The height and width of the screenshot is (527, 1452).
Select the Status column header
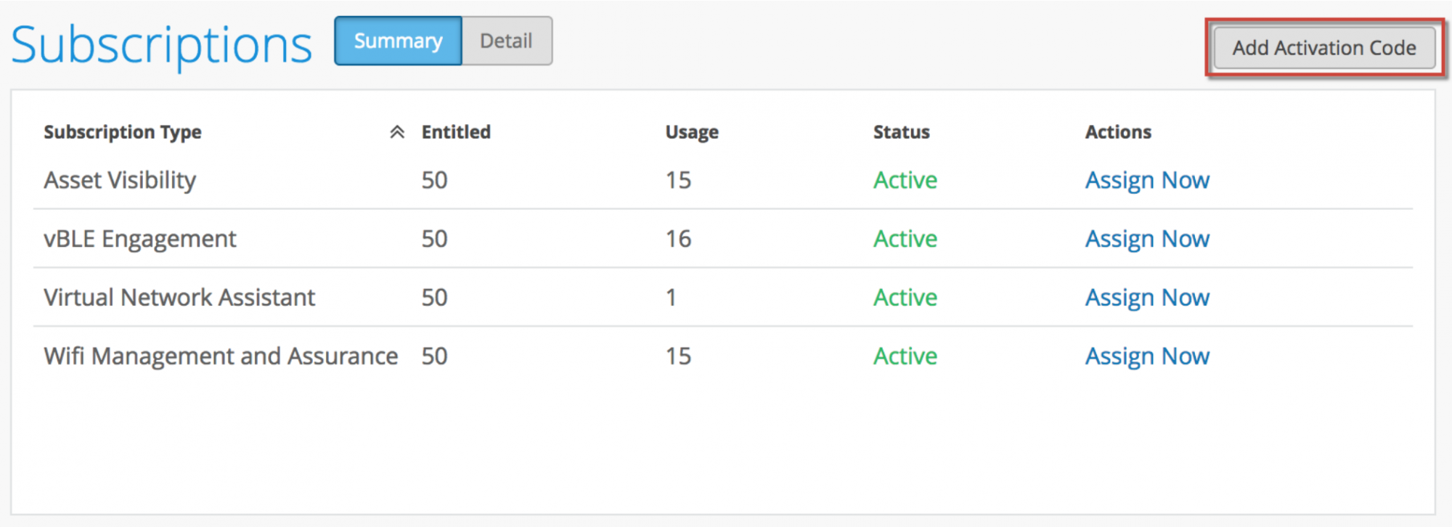[901, 132]
